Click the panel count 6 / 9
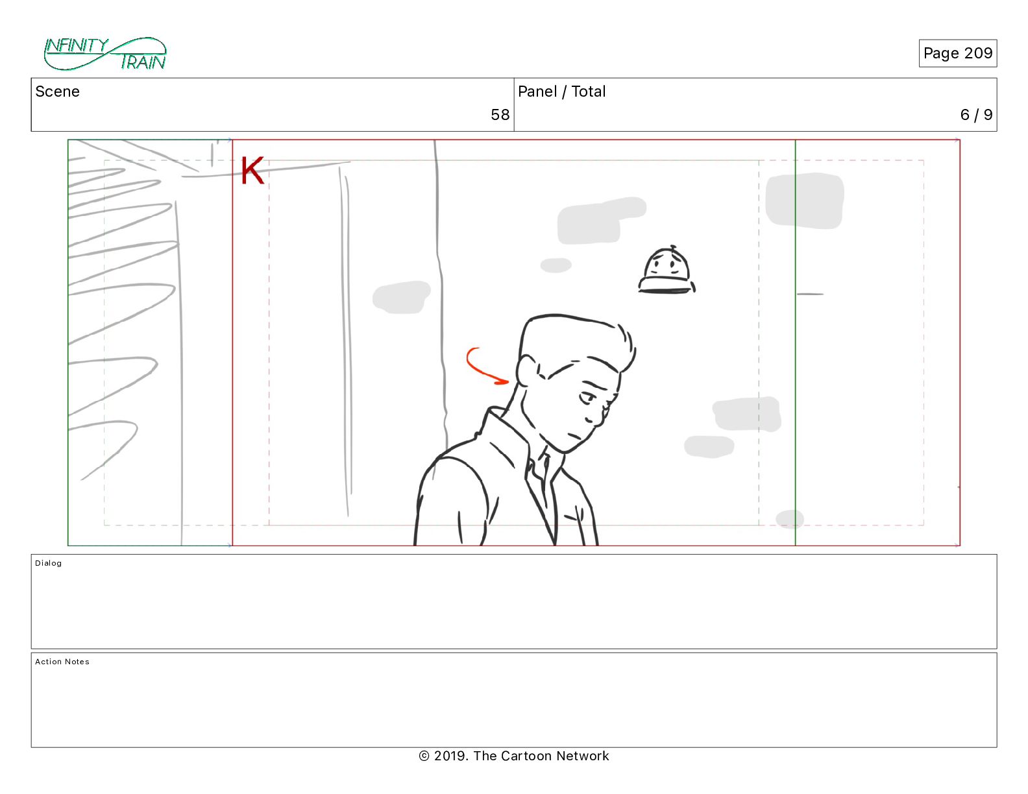This screenshot has width=1028, height=794. 976,115
